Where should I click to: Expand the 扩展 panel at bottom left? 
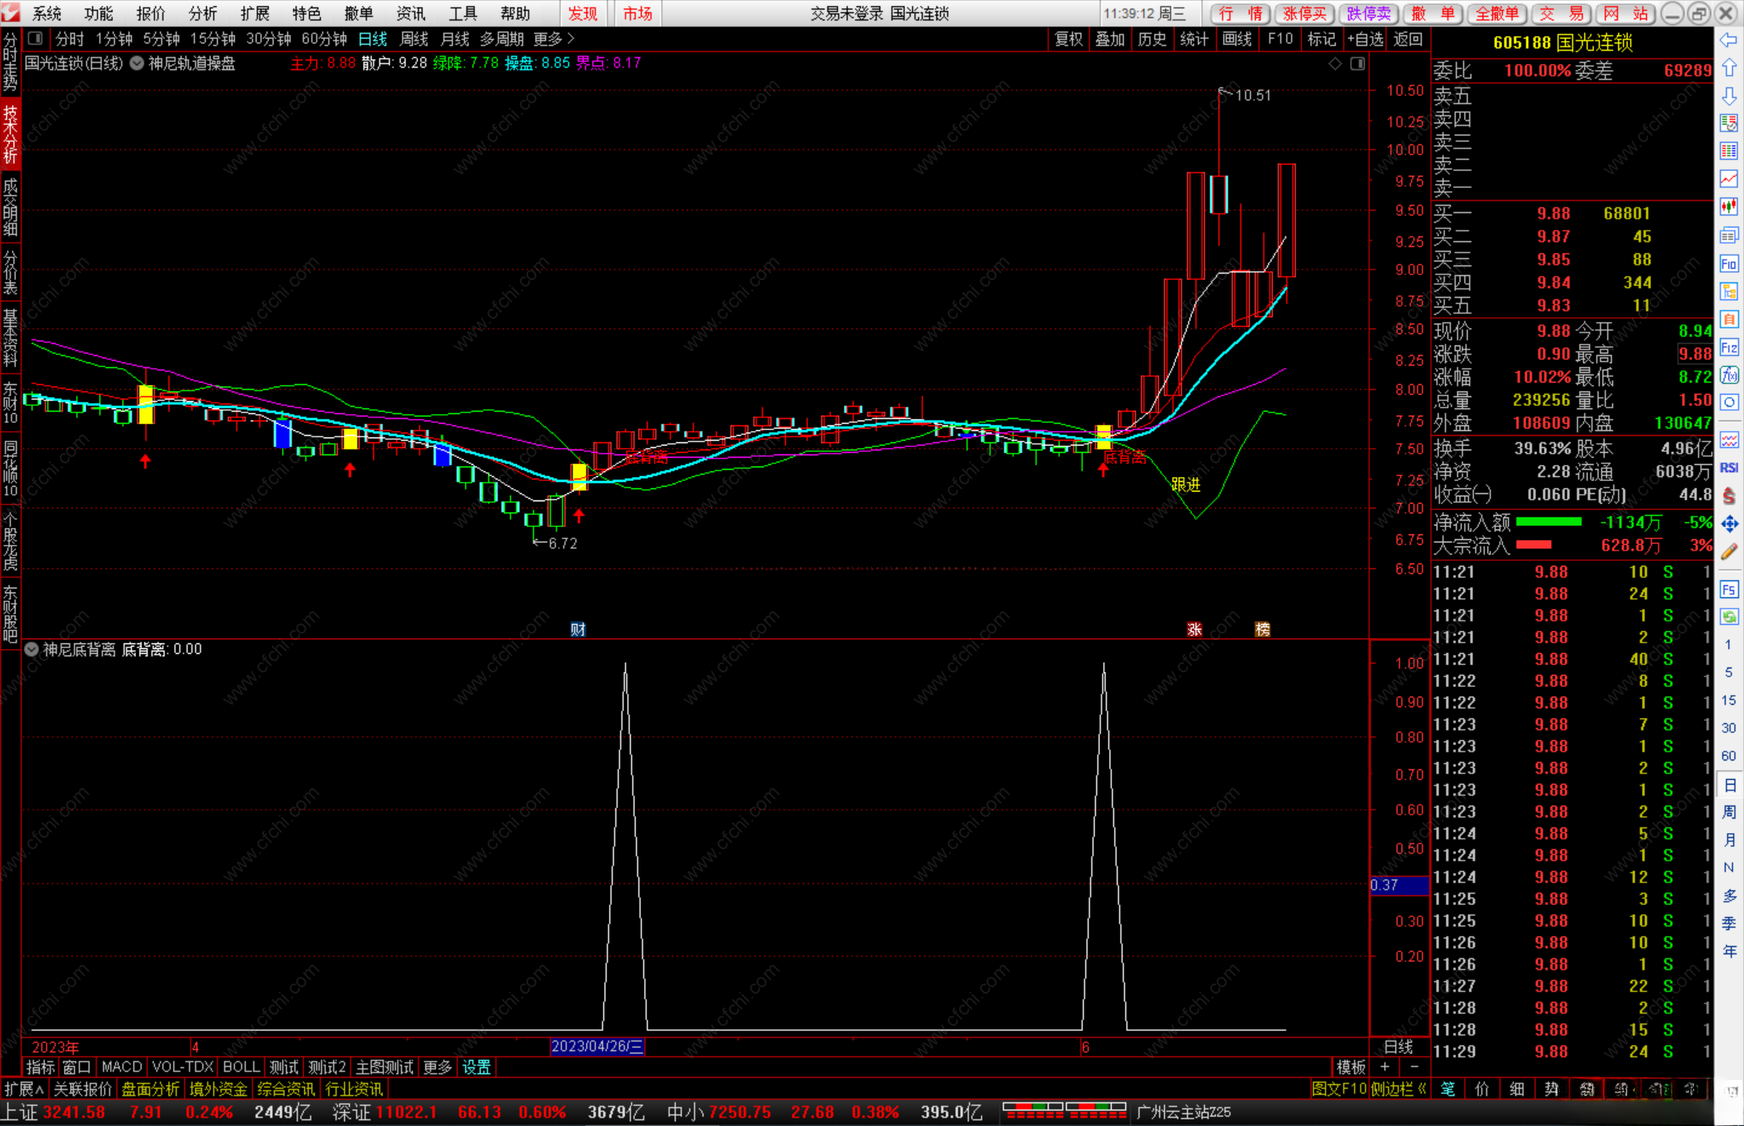pos(23,1089)
